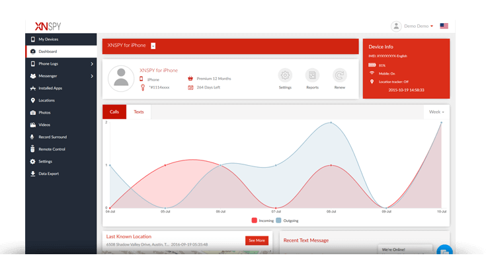Open Data Export in sidebar
This screenshot has width=486, height=276.
(x=61, y=174)
